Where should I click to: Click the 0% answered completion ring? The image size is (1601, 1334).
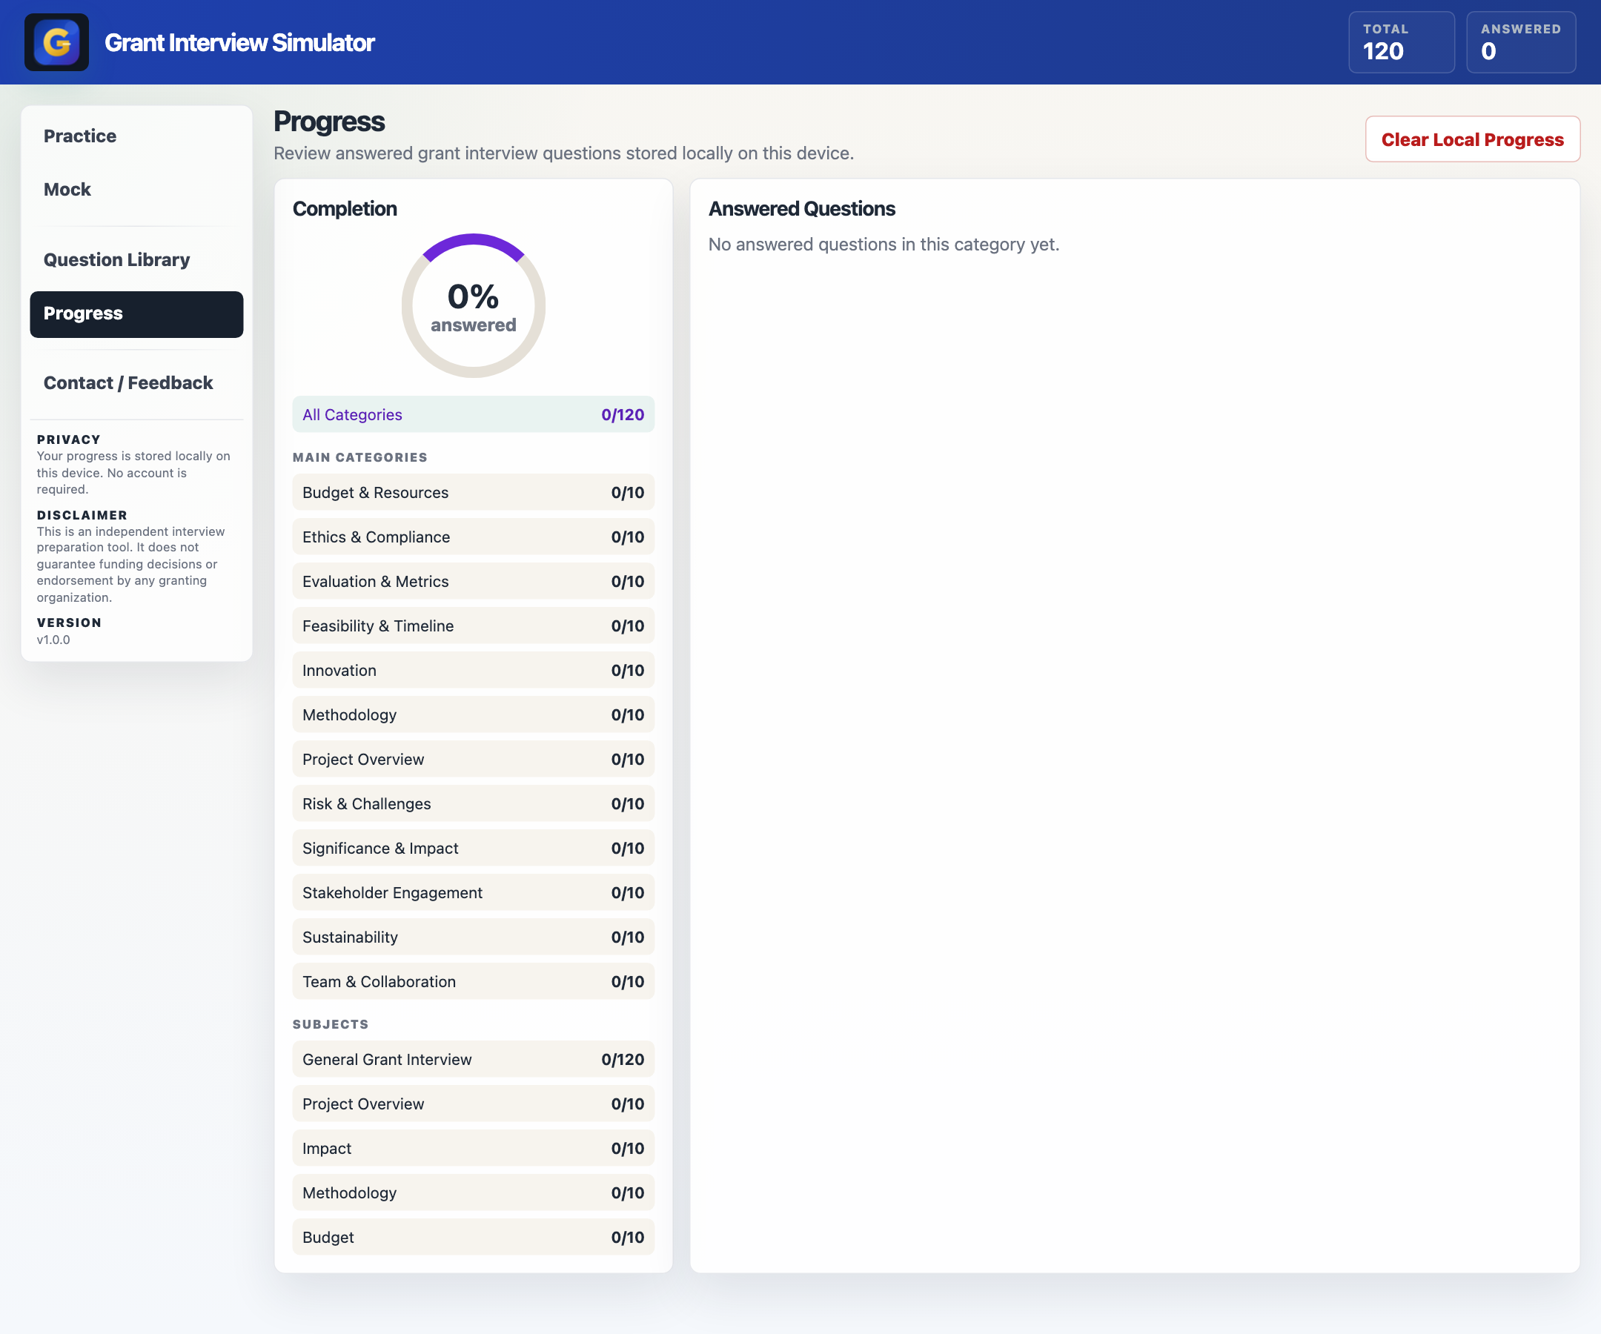pyautogui.click(x=474, y=305)
